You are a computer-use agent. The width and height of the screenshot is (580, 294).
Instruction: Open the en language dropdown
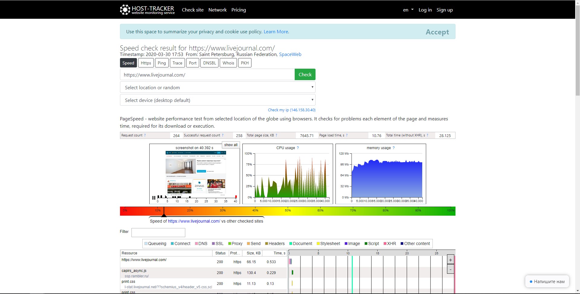click(x=408, y=10)
